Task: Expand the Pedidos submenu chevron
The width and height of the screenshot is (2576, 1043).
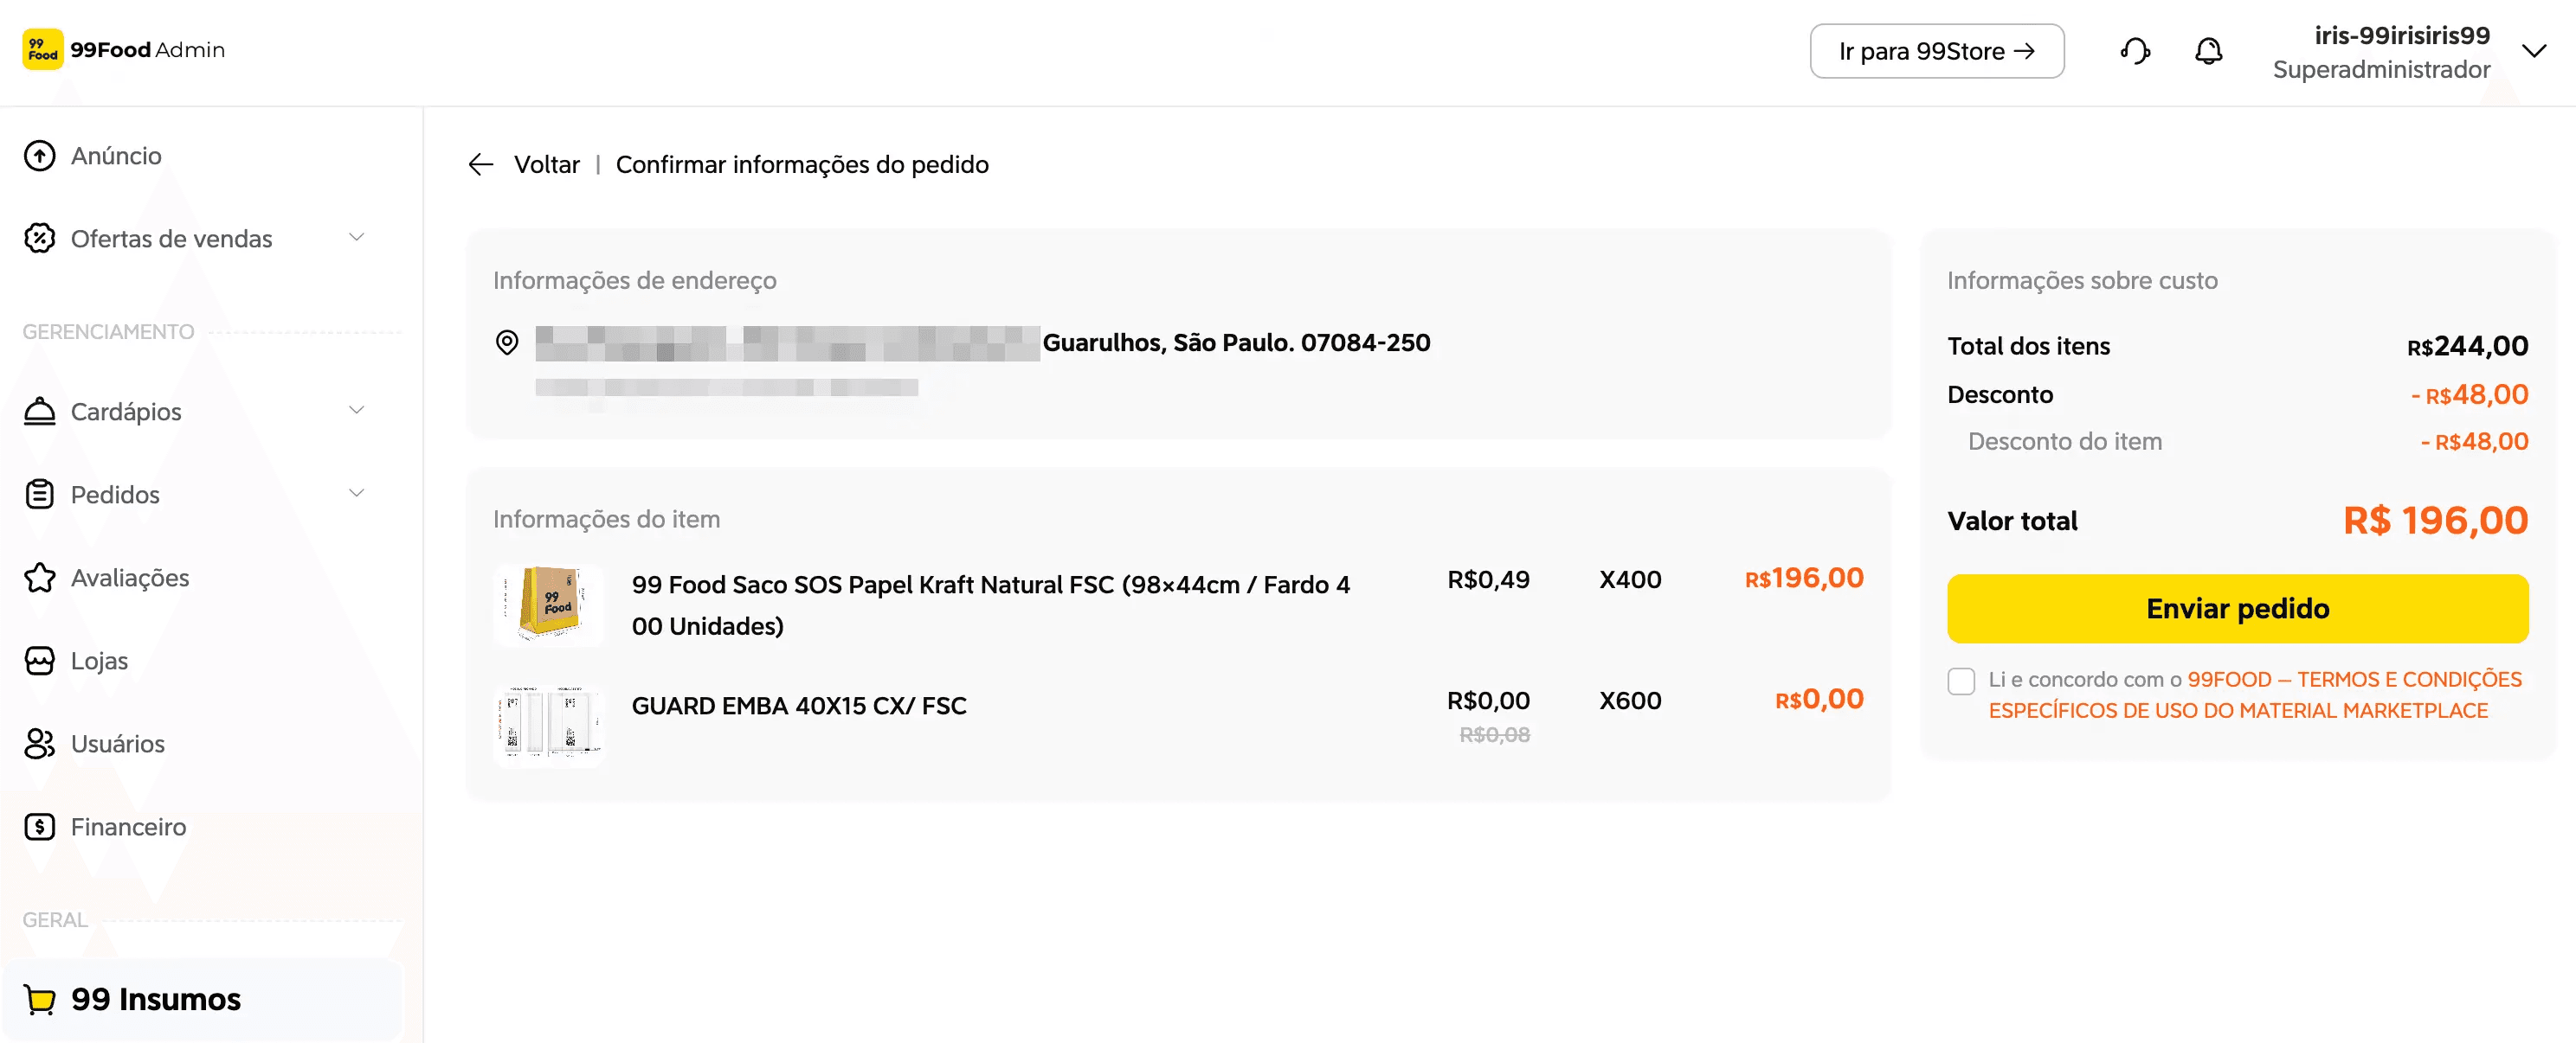Action: [356, 494]
